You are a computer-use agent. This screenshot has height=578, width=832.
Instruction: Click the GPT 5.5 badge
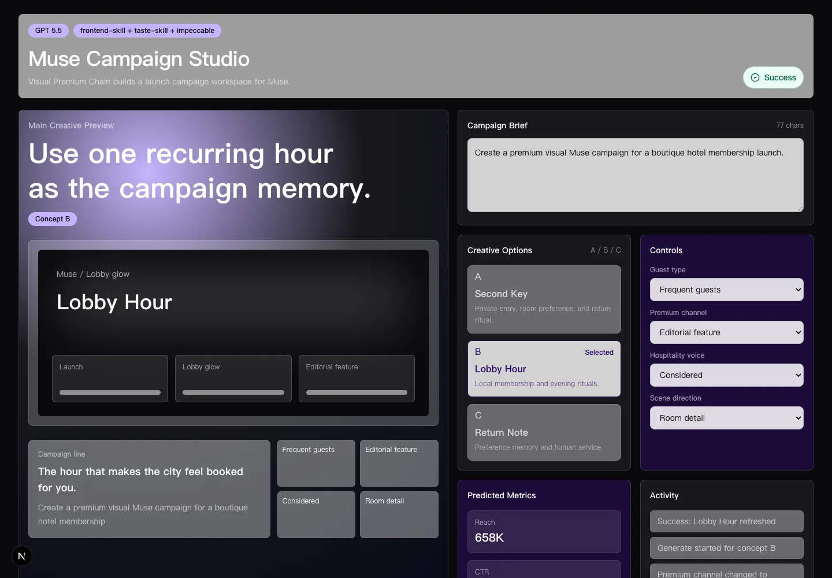(49, 31)
